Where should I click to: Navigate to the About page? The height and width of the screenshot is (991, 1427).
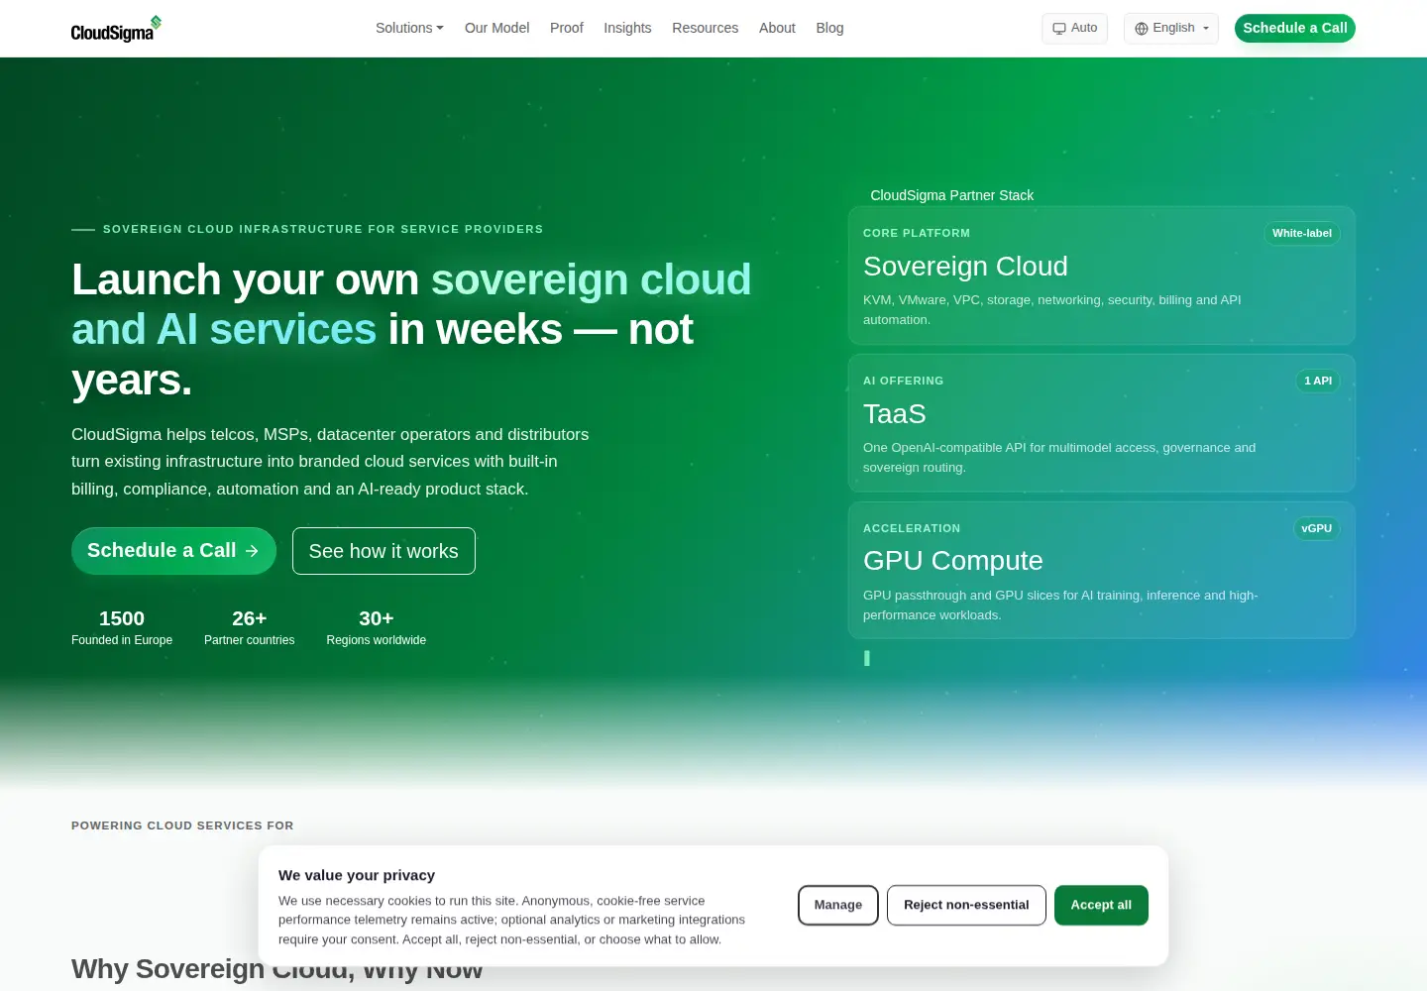coord(777,28)
